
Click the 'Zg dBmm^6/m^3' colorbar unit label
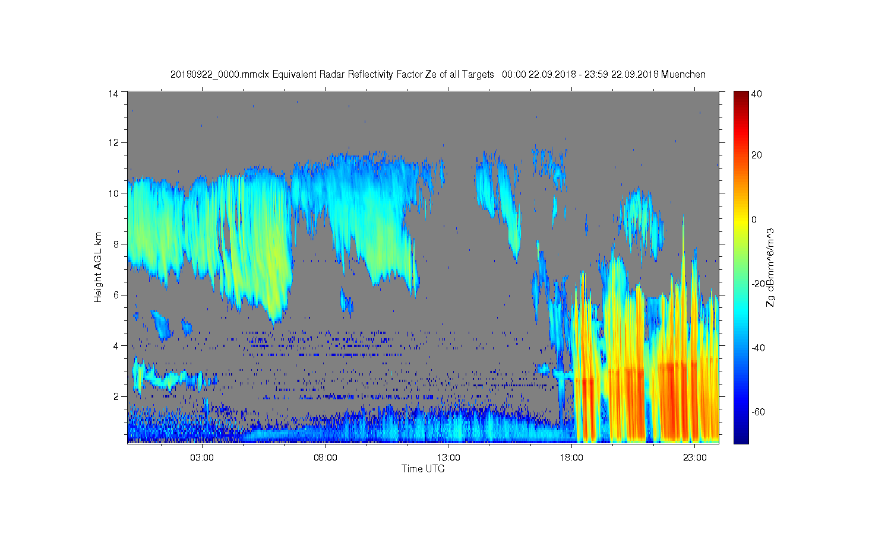pos(771,267)
